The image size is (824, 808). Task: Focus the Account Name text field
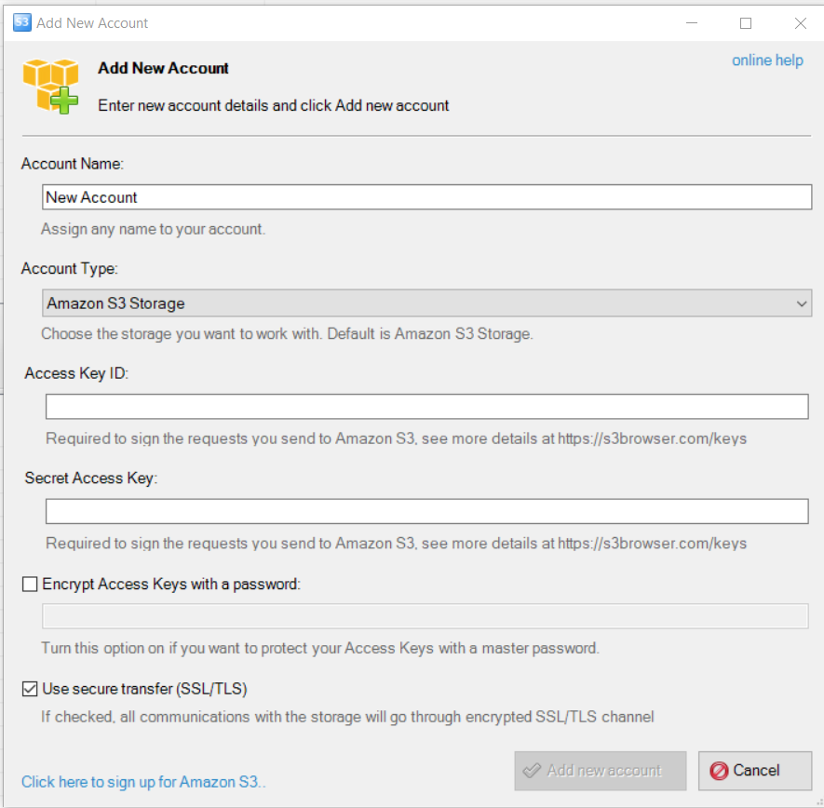pos(426,197)
